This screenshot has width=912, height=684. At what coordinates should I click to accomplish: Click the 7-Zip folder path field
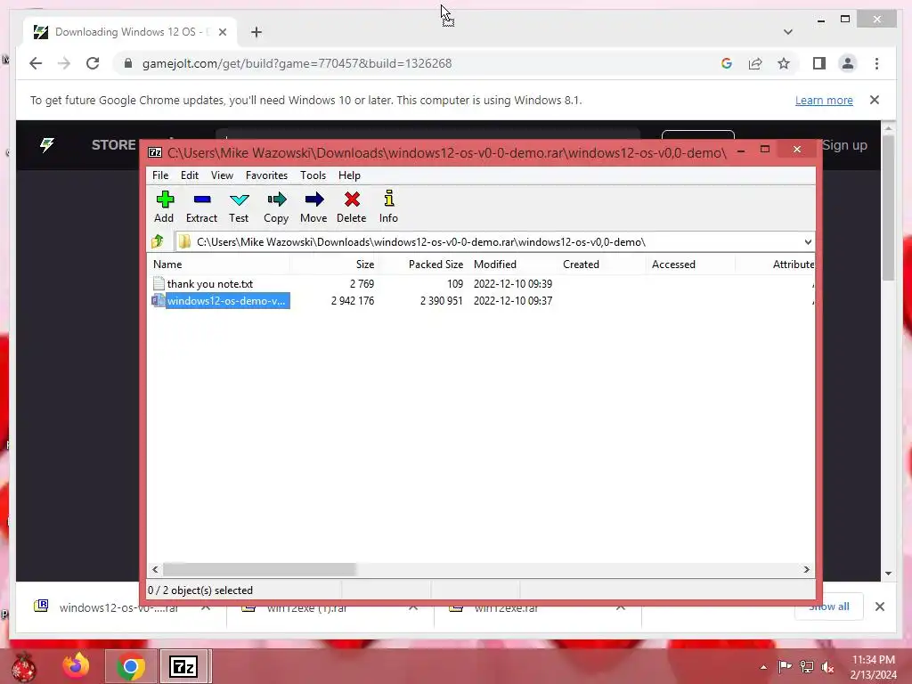pos(489,242)
